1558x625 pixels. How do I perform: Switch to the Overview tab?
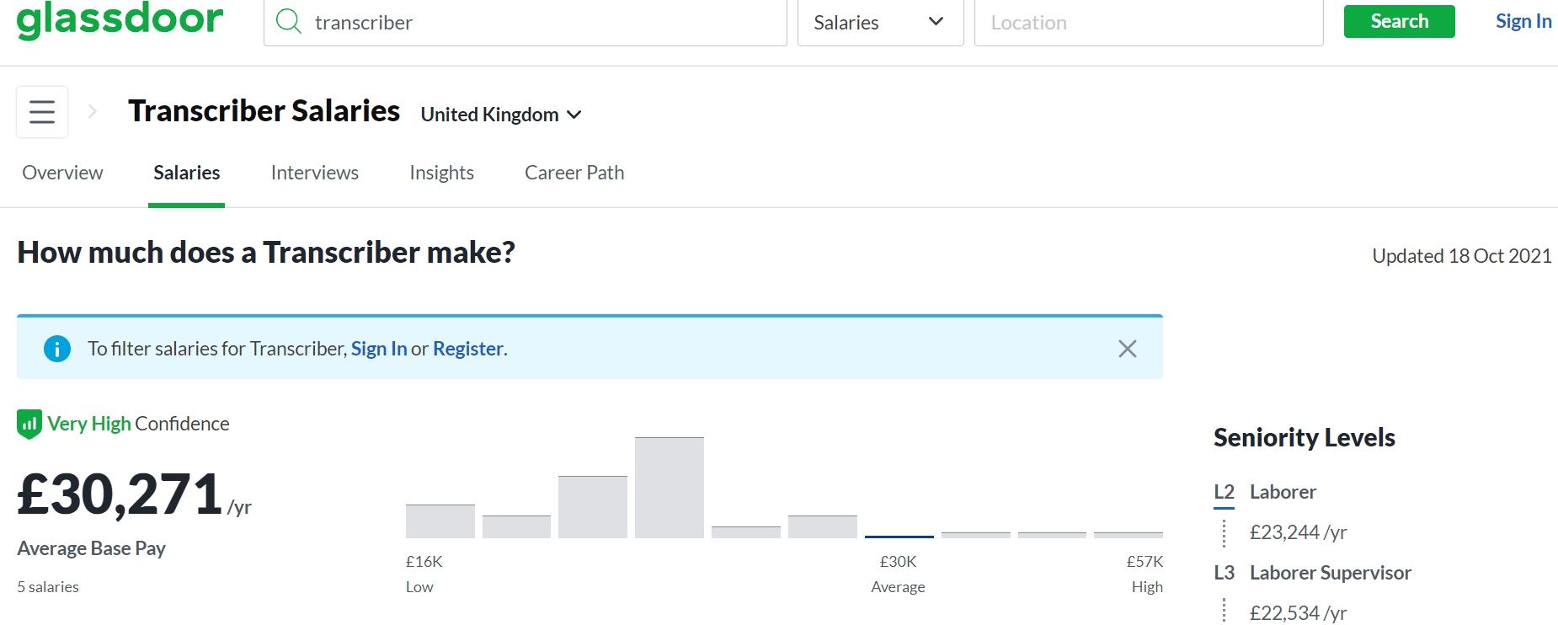(62, 173)
